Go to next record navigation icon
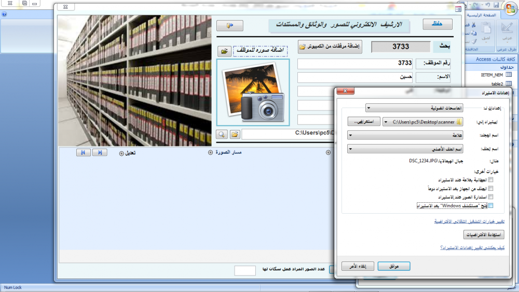This screenshot has width=519, height=292. [x=100, y=152]
